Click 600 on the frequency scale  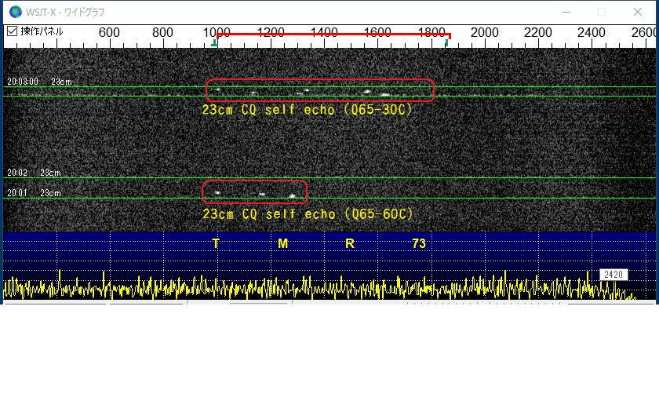tap(109, 33)
